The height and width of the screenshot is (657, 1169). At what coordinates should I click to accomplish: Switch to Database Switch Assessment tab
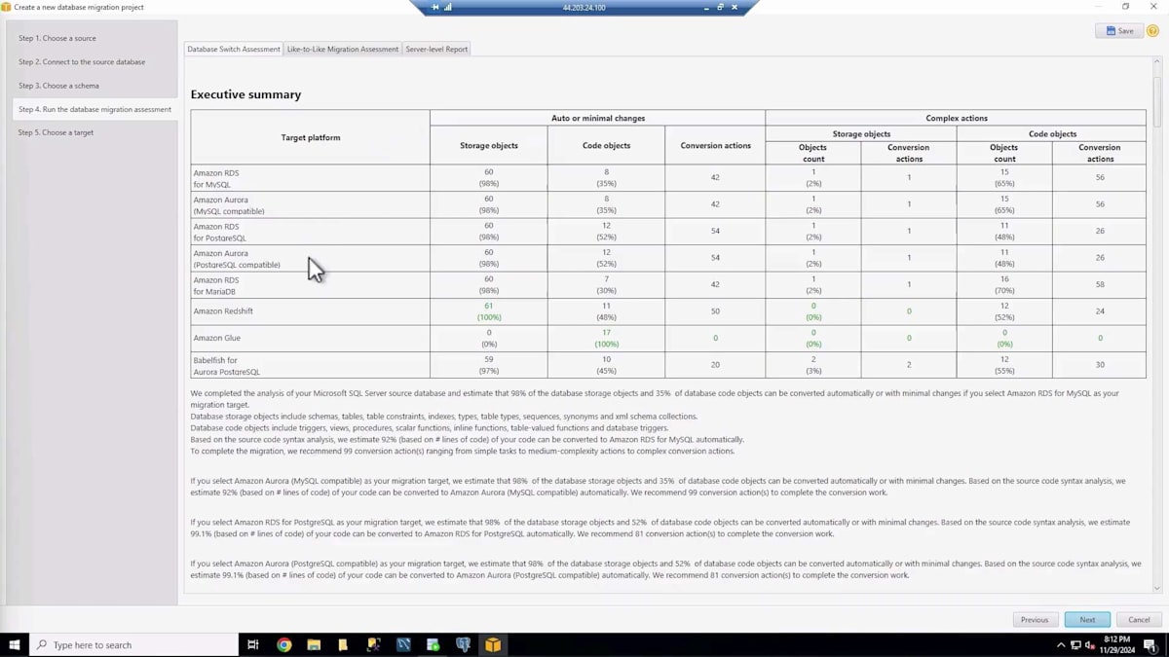pyautogui.click(x=234, y=49)
